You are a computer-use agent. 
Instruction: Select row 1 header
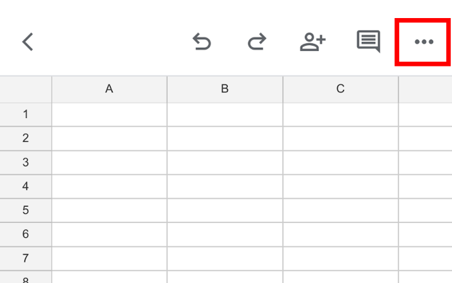(x=26, y=115)
